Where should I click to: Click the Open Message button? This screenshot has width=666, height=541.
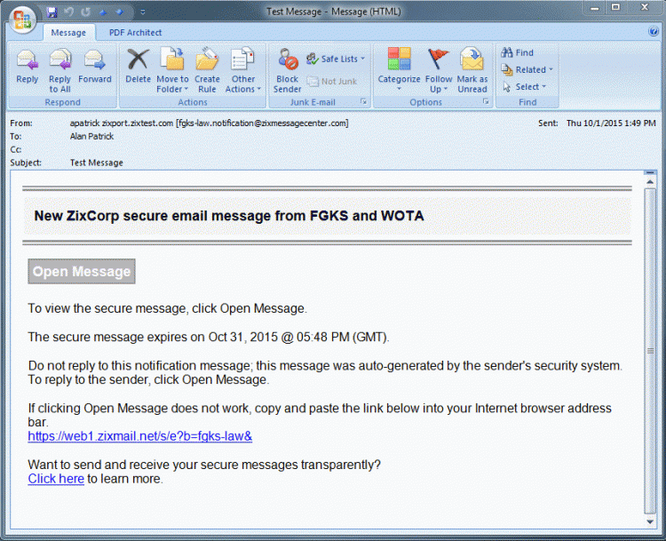point(82,271)
